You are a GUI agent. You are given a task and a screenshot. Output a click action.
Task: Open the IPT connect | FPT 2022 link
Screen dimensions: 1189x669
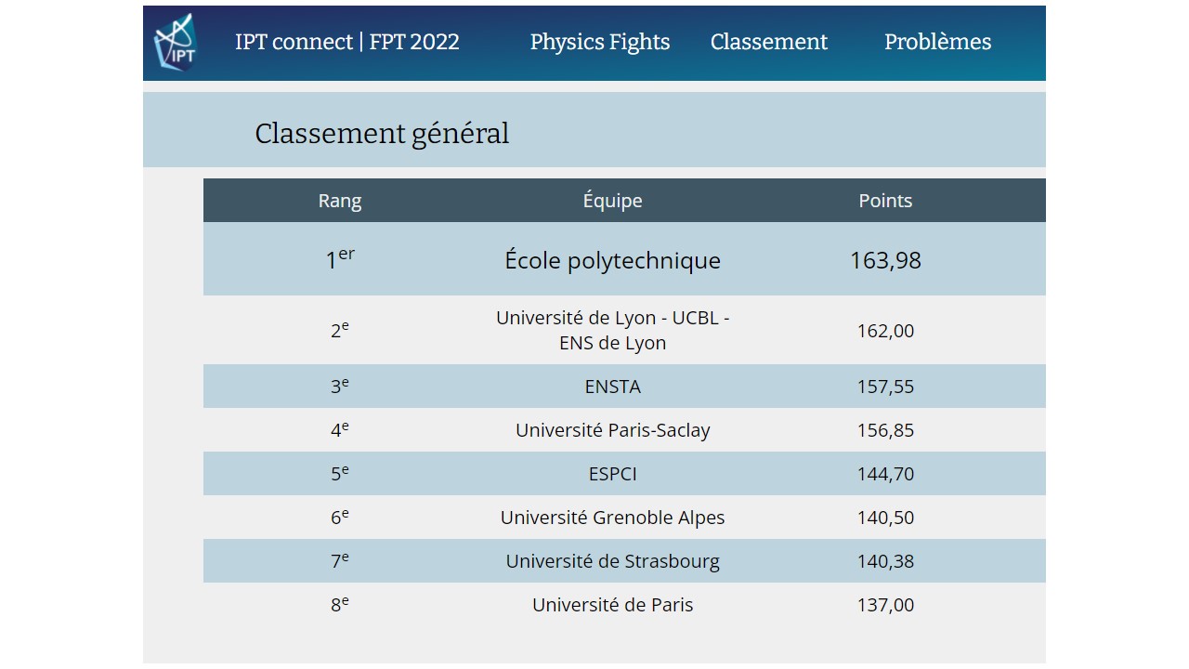pos(347,42)
